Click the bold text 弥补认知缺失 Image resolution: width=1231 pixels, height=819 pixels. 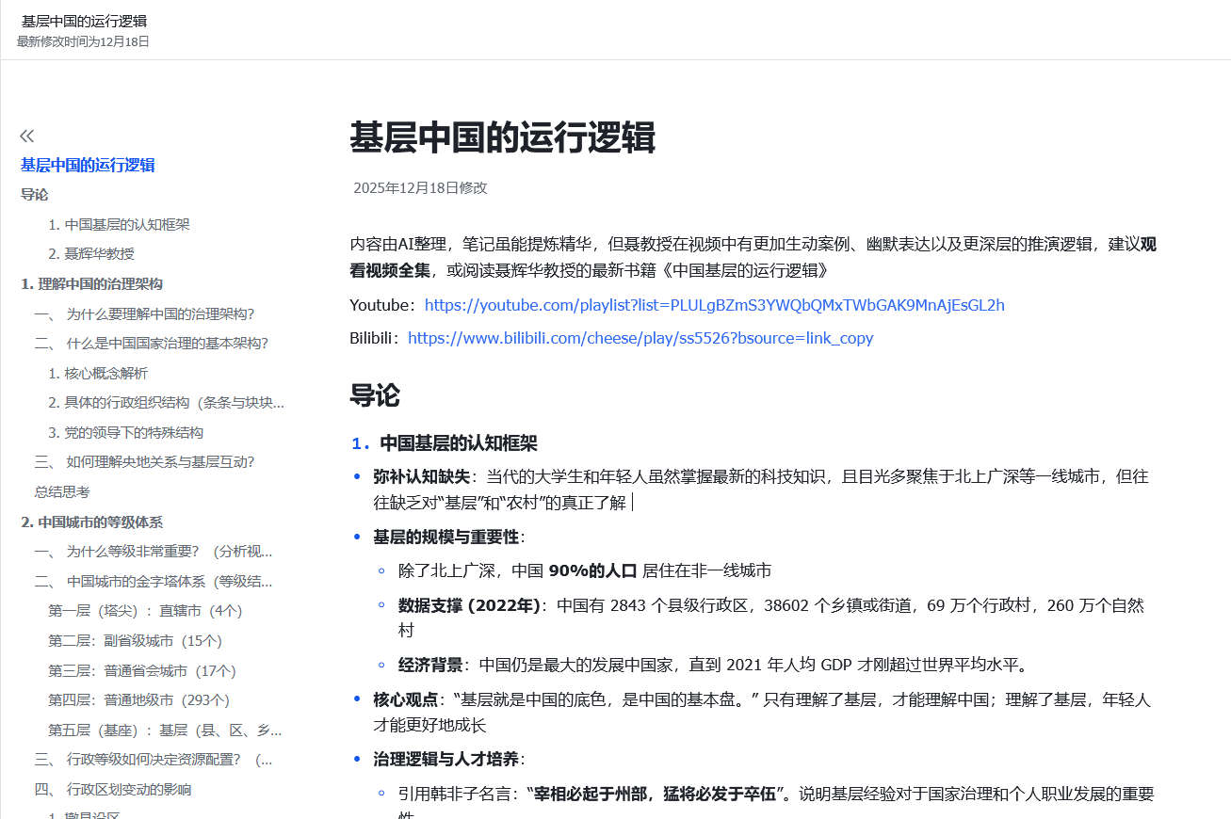pyautogui.click(x=421, y=476)
